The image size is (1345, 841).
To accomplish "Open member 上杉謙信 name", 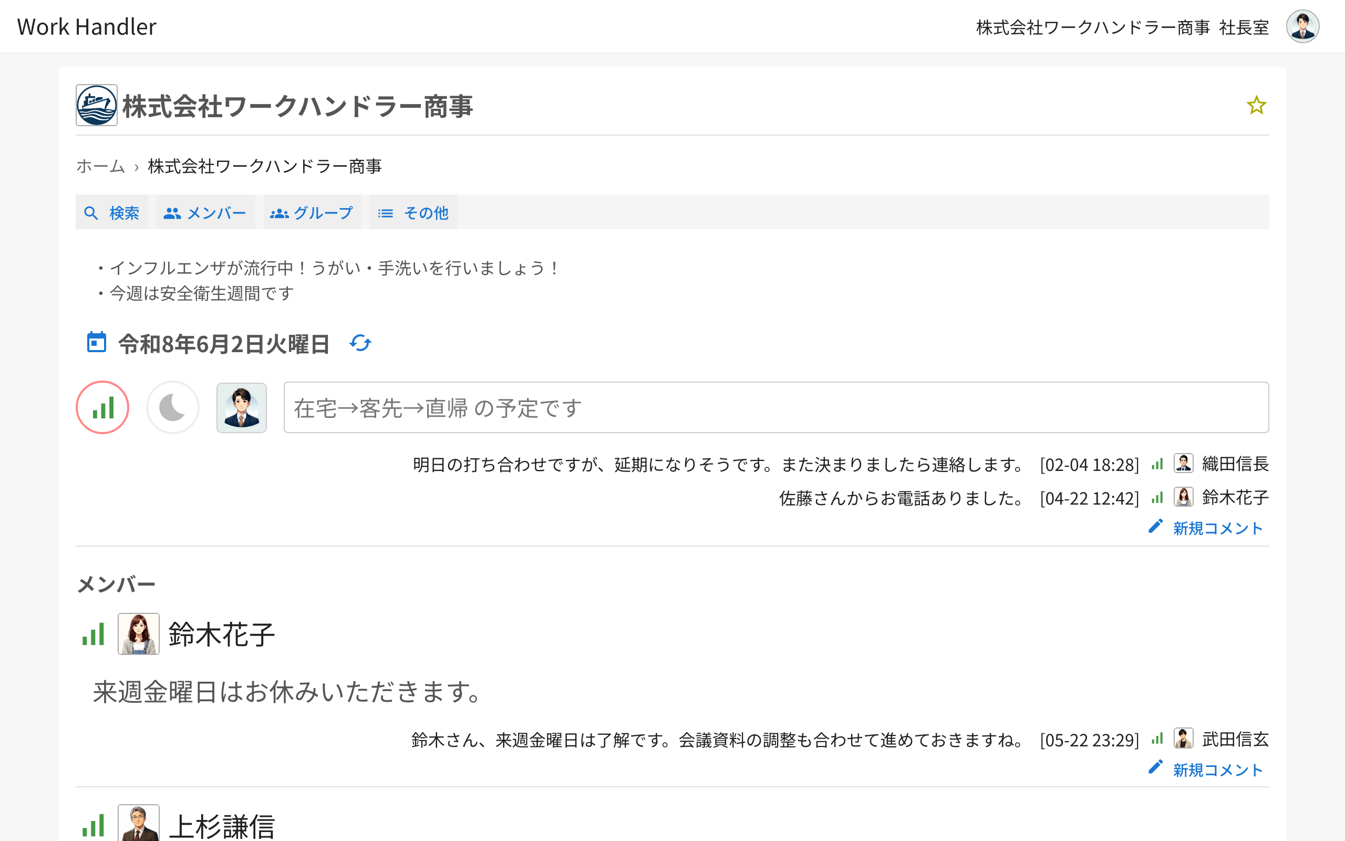I will coord(222,826).
